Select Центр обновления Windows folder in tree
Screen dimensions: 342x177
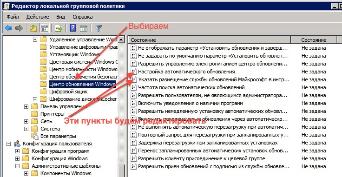point(82,84)
